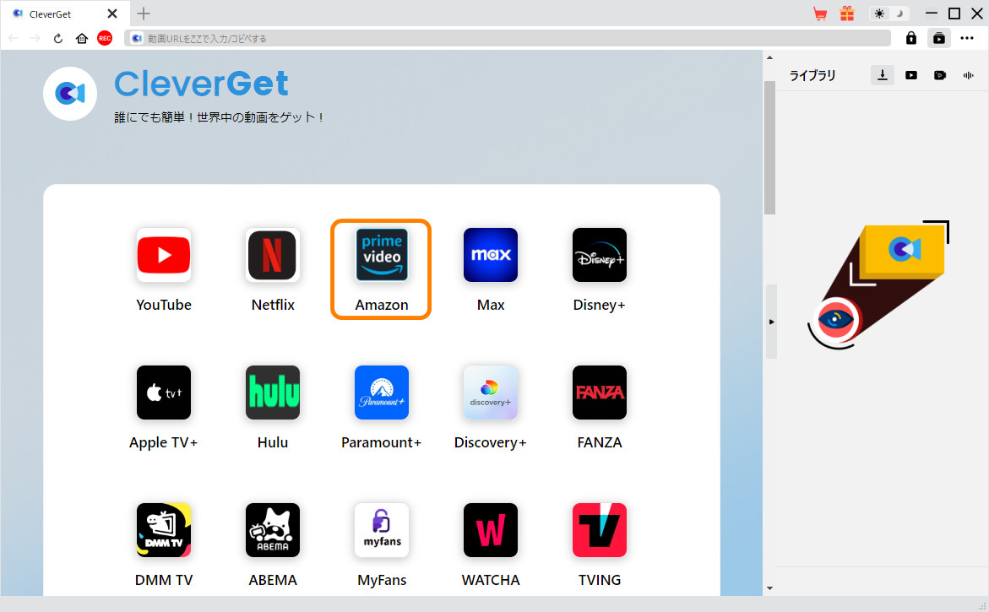Toggle the library panel toolbar icon
Screen dimensions: 989x612
939,39
